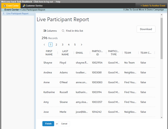Click the Columns layout icon

[44, 31]
